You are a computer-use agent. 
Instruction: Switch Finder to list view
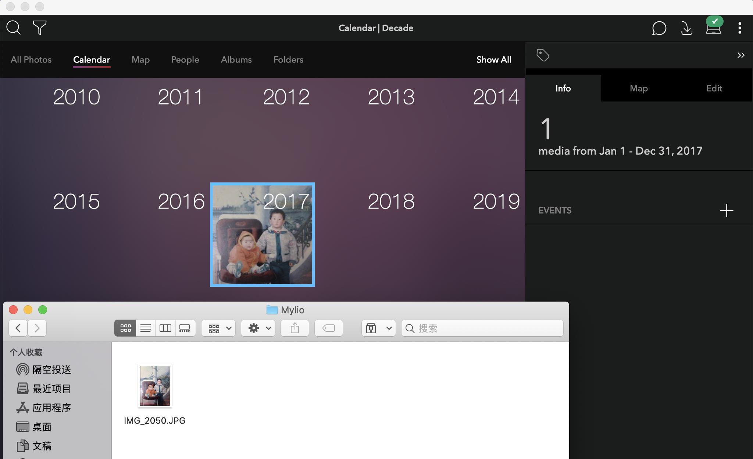(146, 328)
